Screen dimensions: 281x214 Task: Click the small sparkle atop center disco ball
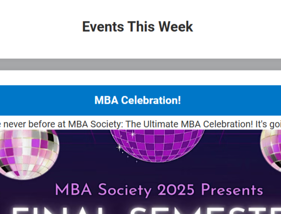(x=133, y=135)
